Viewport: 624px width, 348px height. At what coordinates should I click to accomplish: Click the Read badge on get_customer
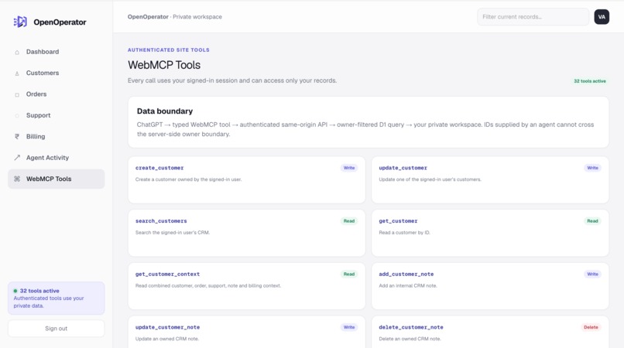click(592, 221)
